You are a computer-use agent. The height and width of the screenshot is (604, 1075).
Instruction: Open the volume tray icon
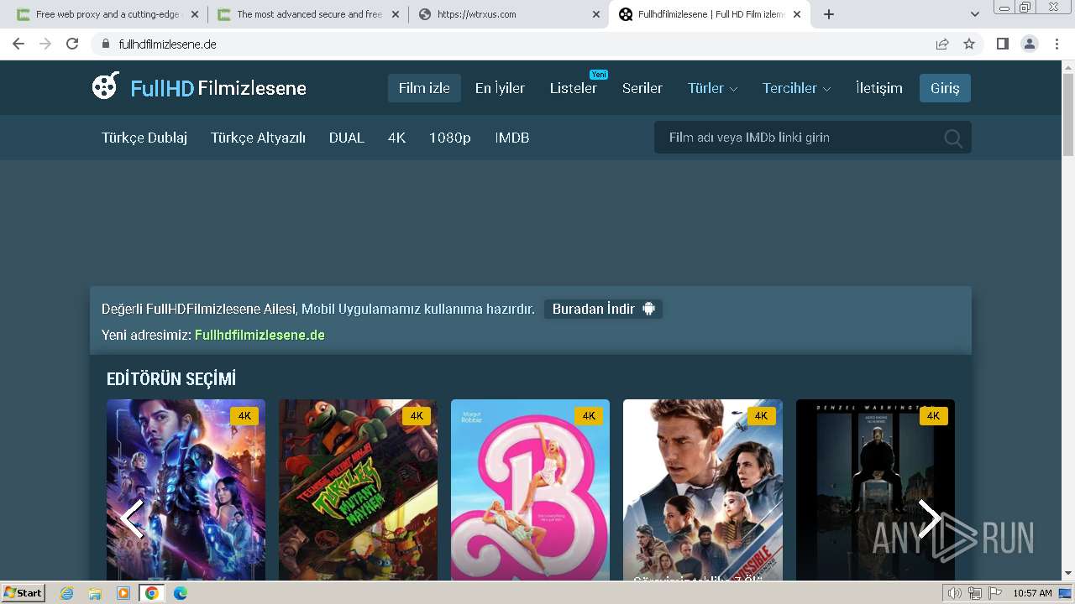coord(955,593)
